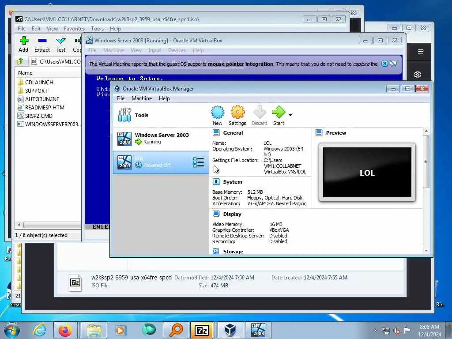Viewport: 452px width, 339px height.
Task: Click the VirtualBox Manager details vertical scrollbar
Action: 426,162
